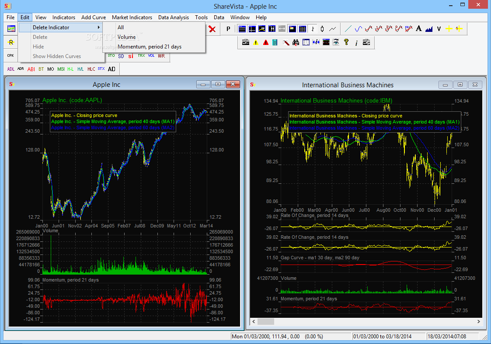
Task: Expand the Delete Indicator submenu arrow
Action: (x=99, y=28)
